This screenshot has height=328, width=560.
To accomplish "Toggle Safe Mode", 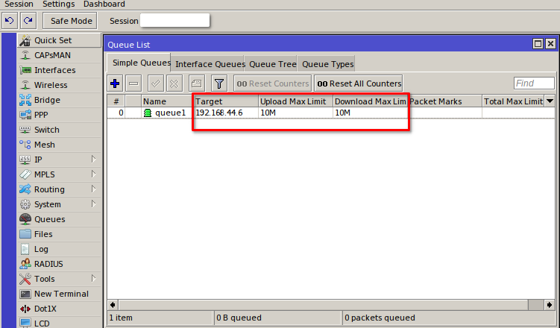I will tap(71, 21).
